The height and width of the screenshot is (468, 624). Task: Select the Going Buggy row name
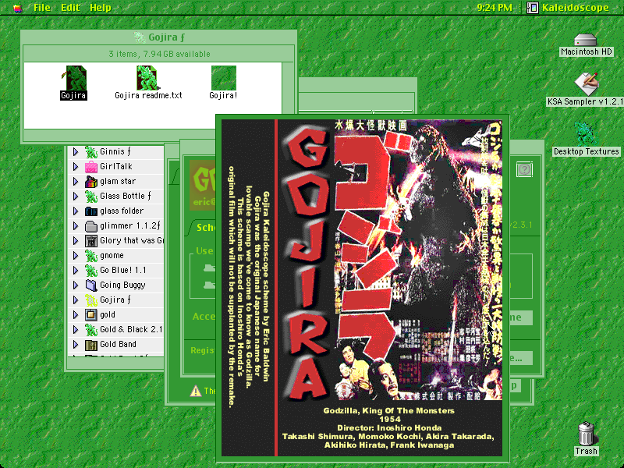pos(122,285)
